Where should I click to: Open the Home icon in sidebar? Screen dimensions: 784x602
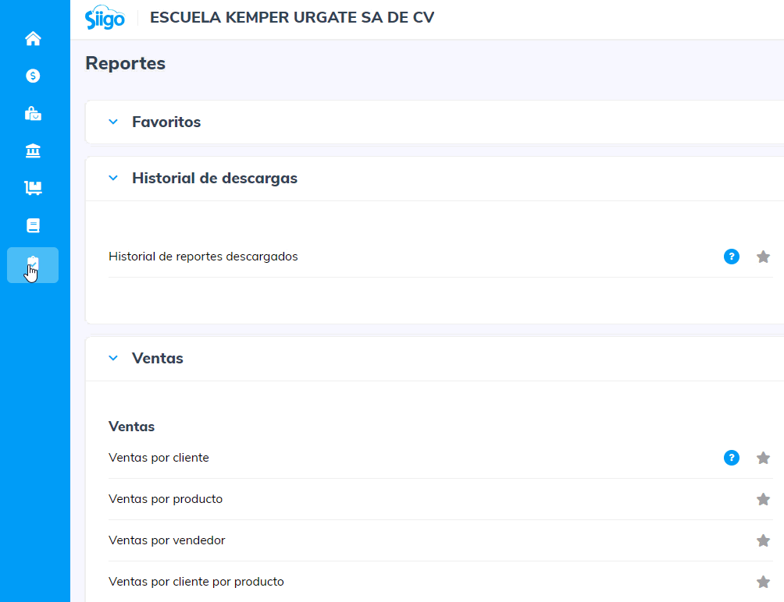tap(33, 38)
